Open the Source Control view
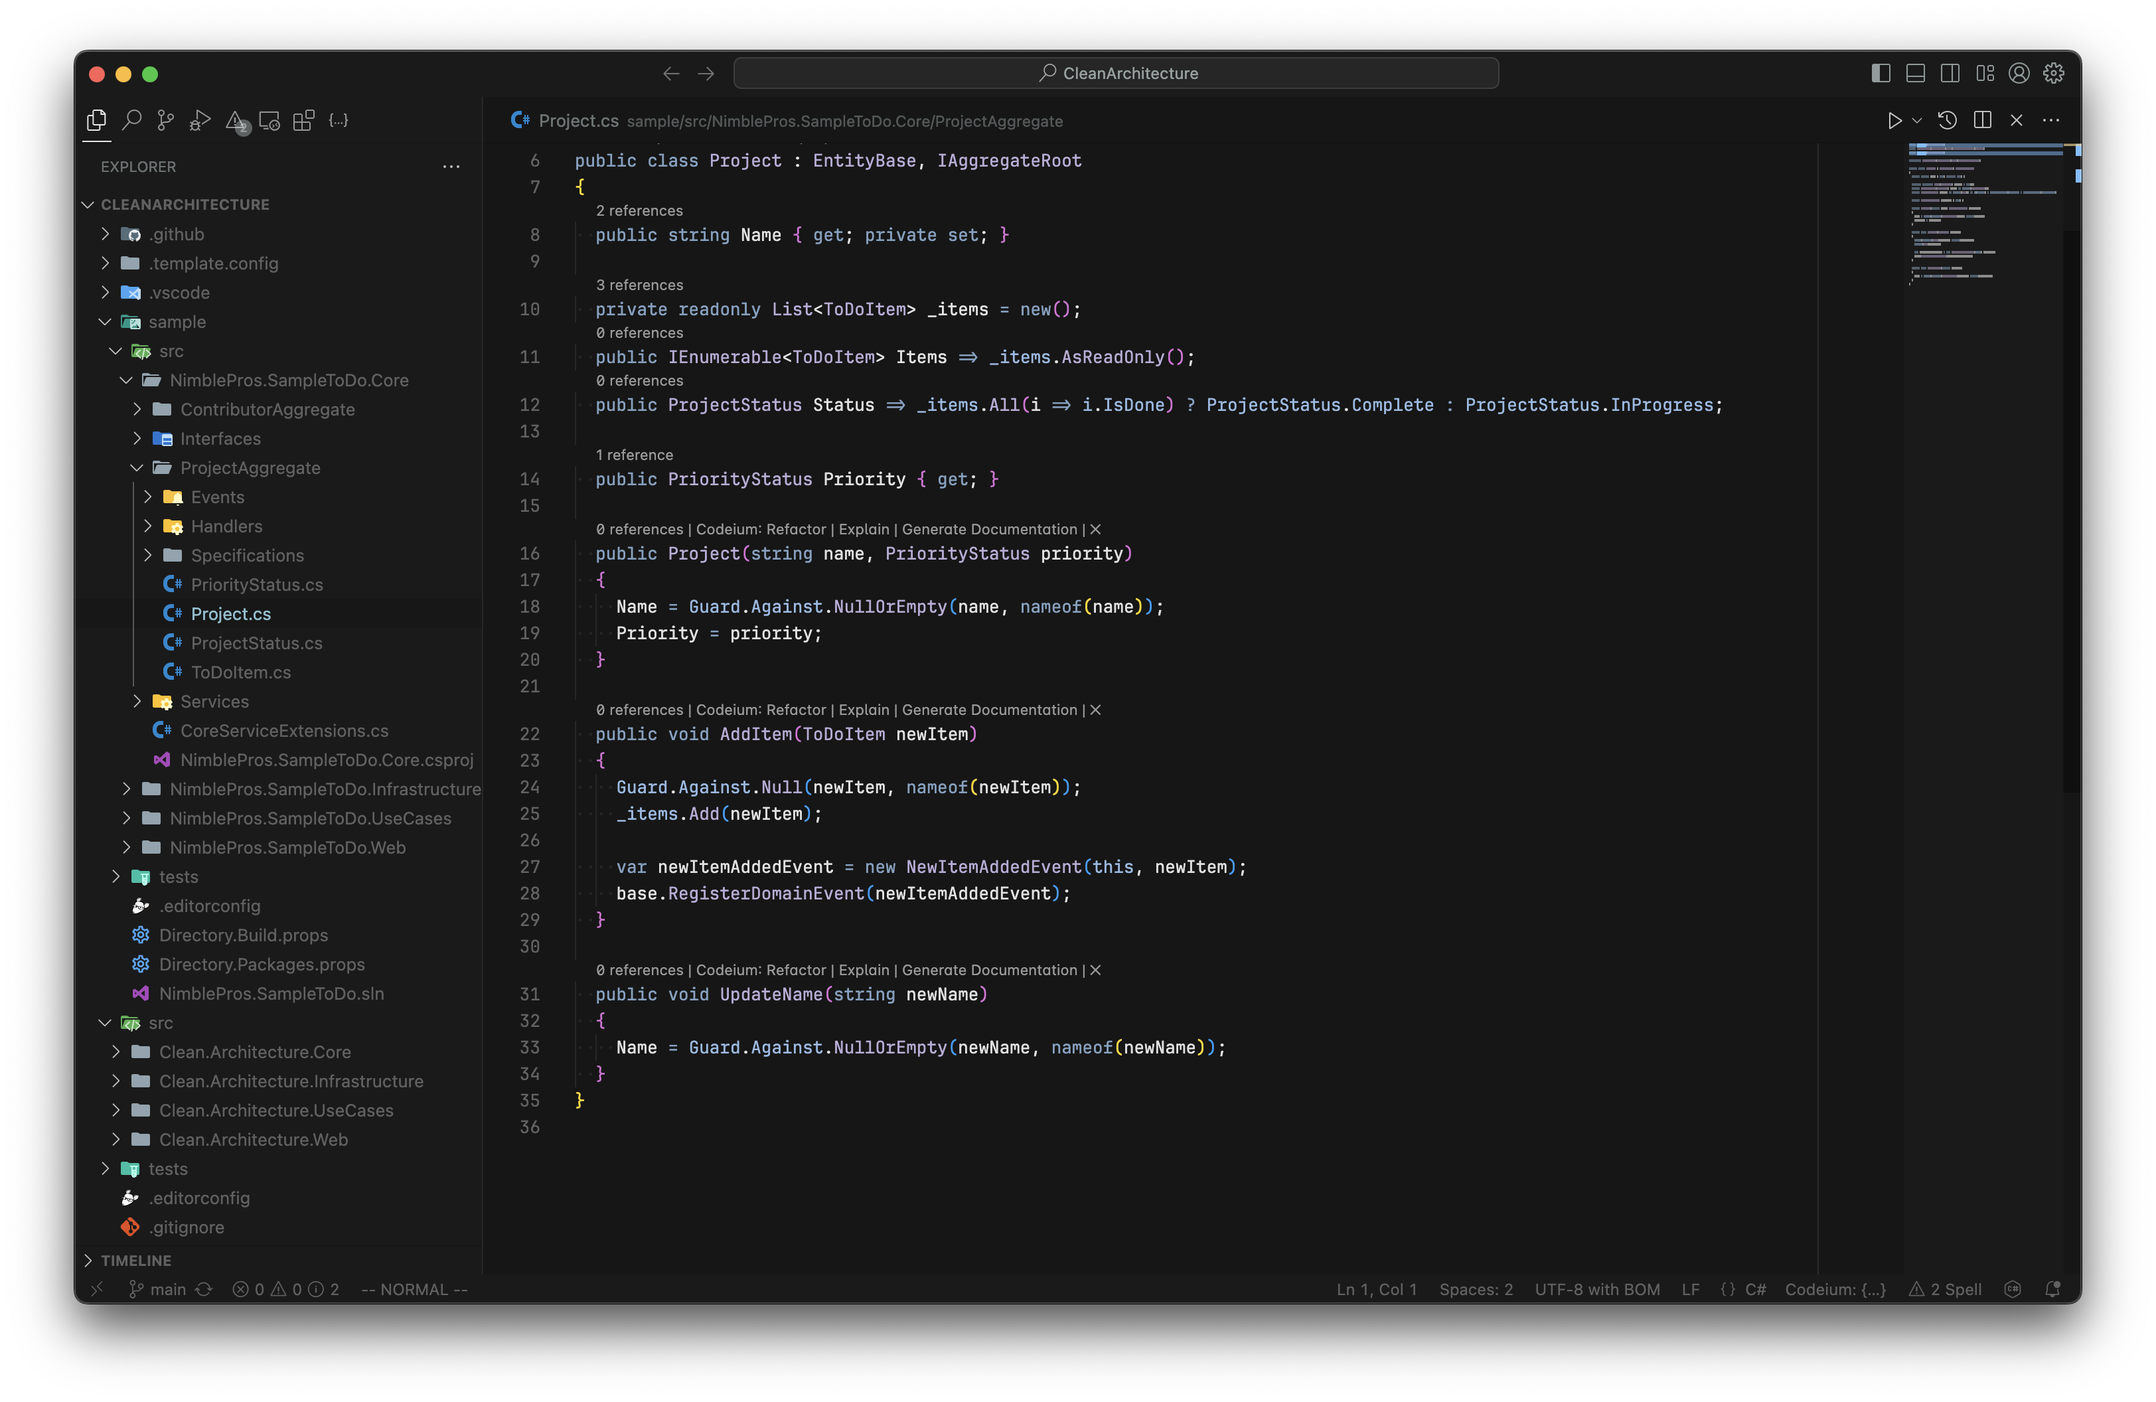This screenshot has height=1402, width=2156. click(166, 119)
